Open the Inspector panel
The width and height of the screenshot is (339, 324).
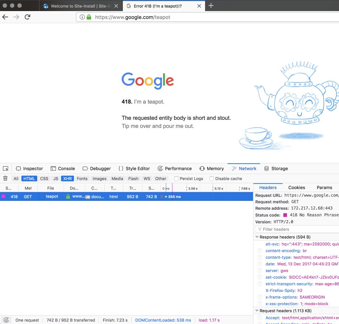(x=30, y=168)
